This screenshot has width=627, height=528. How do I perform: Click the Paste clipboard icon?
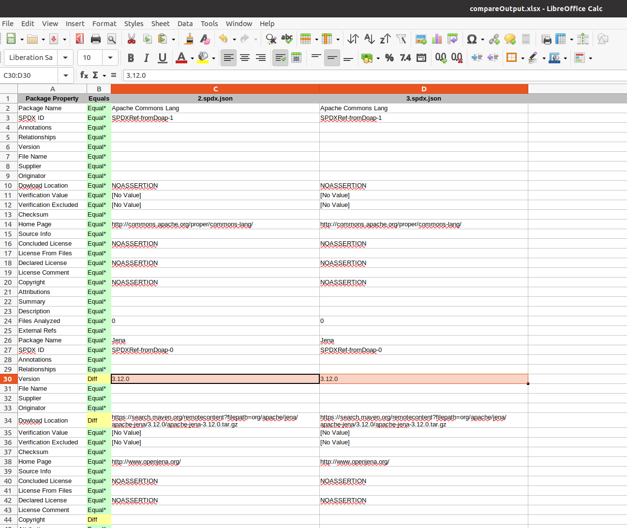pos(163,39)
